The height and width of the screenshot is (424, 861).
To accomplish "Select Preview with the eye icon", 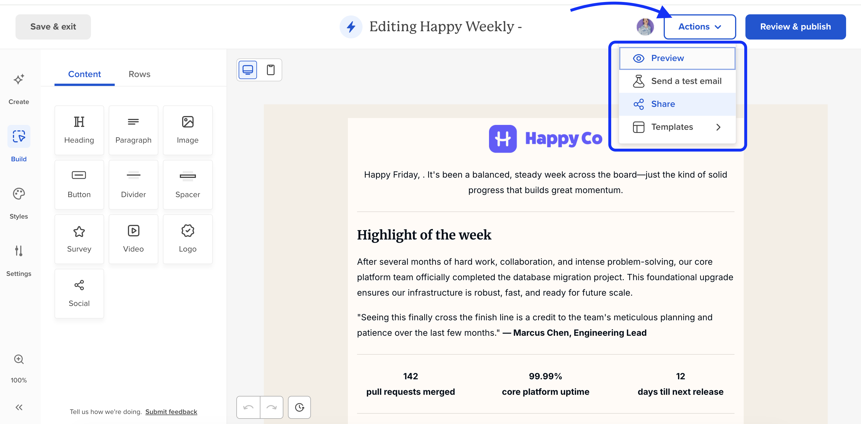I will [x=677, y=58].
